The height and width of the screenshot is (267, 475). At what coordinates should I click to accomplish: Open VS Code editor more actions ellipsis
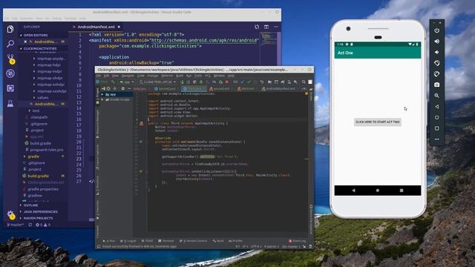(x=276, y=27)
